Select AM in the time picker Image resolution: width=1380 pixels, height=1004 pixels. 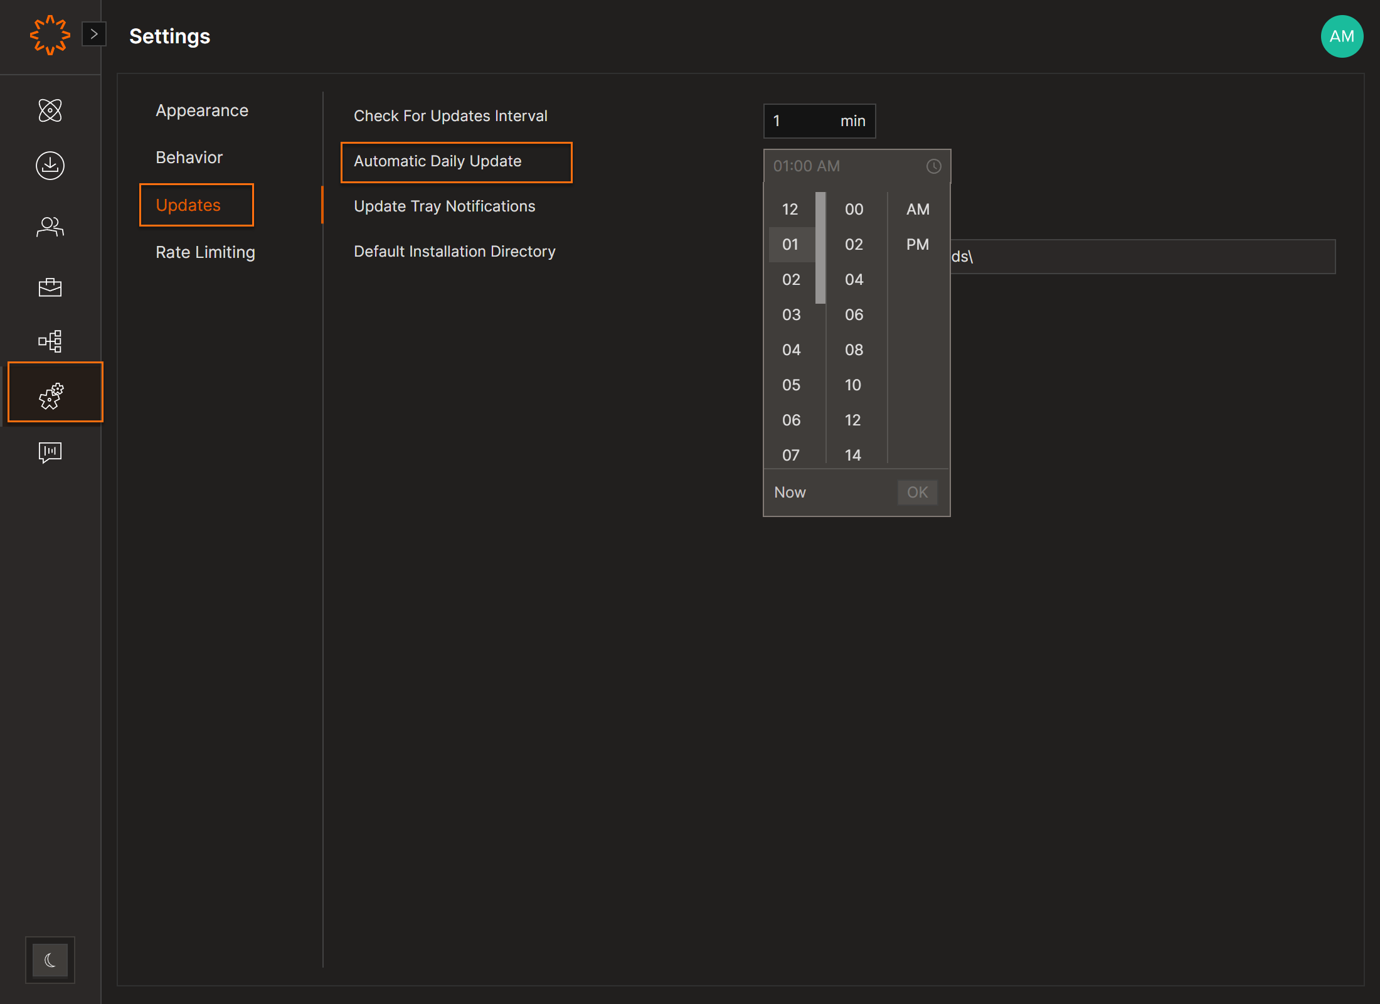click(918, 210)
